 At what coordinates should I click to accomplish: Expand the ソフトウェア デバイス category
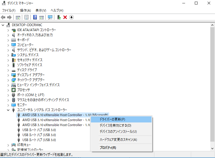[8, 65]
